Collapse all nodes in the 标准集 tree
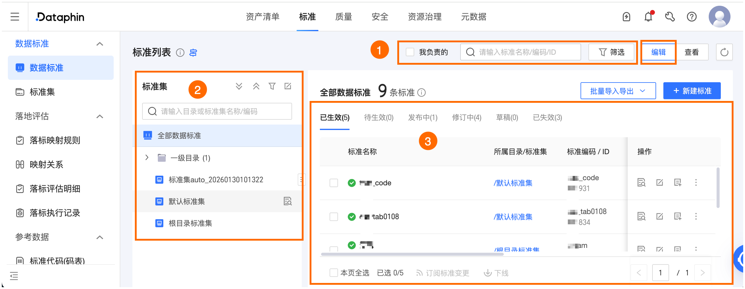The width and height of the screenshot is (745, 289). 256,86
